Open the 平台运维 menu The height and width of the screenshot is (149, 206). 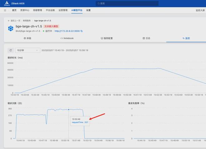point(50,10)
